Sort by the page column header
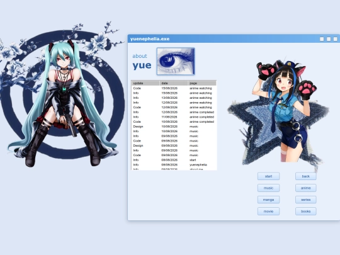The image size is (340, 255). pyautogui.click(x=202, y=83)
